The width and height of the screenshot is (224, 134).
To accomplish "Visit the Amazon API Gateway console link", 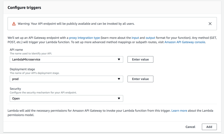I will click(185, 42).
